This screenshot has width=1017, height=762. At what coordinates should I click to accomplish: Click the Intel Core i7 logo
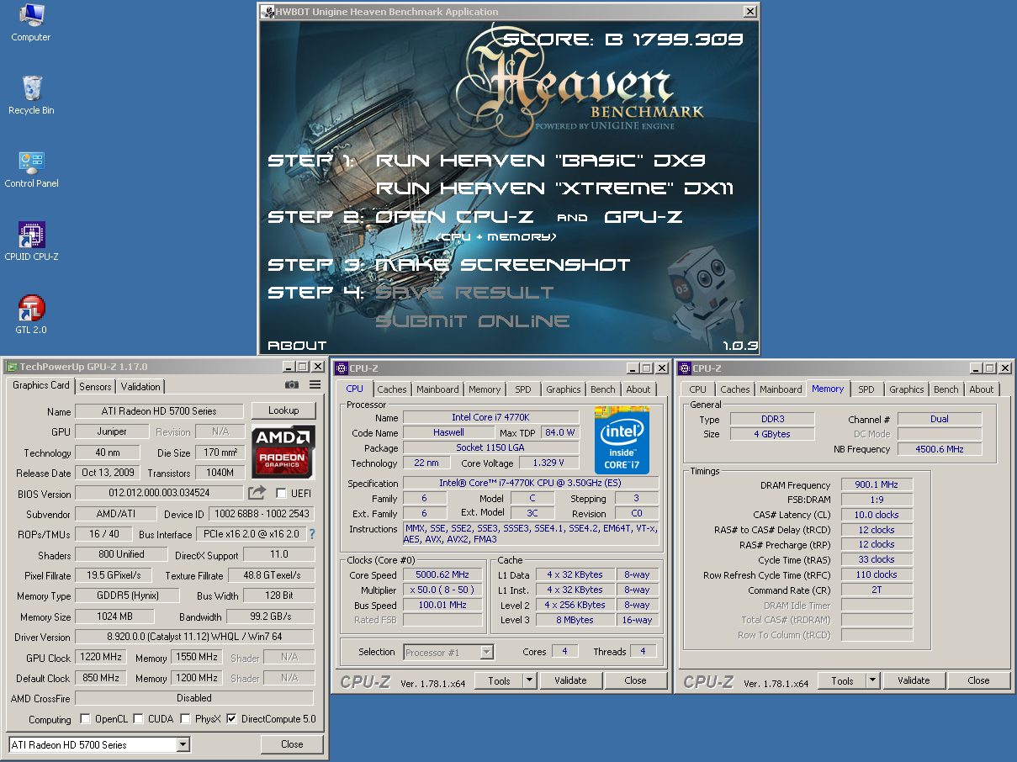(x=622, y=439)
